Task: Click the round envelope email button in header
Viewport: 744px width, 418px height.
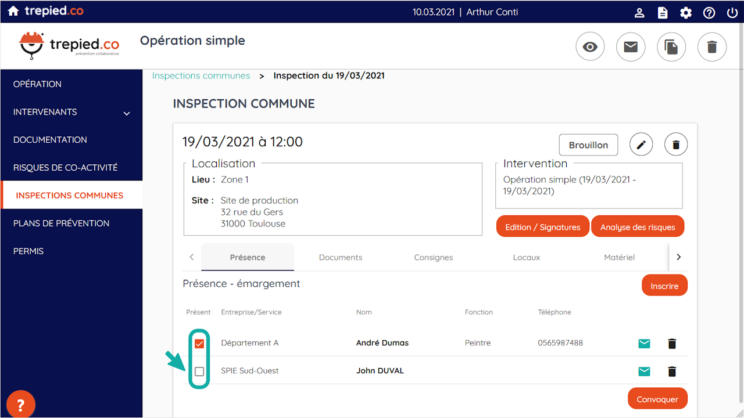Action: (x=631, y=47)
